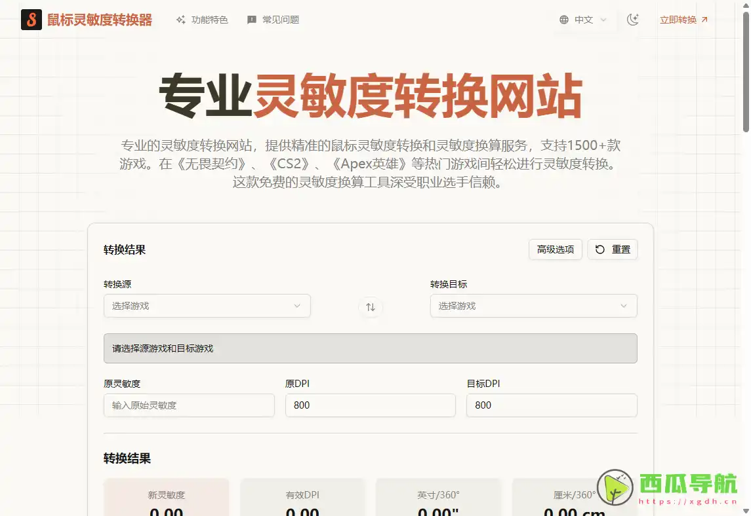The width and height of the screenshot is (751, 516).
Task: Click the swap arrows icon between game selectors
Action: pyautogui.click(x=371, y=306)
